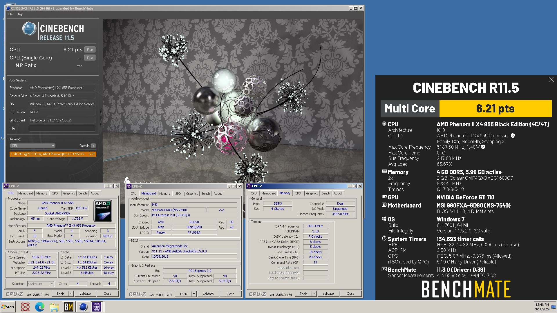Click the Code Name Deneb field
This screenshot has width=557, height=313.
[x=43, y=208]
